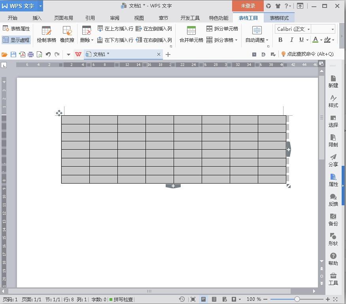Image resolution: width=346 pixels, height=304 pixels.
Task: Open the 页面布局 (Page Layout) tab
Action: click(x=64, y=18)
